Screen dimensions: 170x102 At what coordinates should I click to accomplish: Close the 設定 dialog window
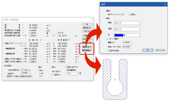coord(165,4)
